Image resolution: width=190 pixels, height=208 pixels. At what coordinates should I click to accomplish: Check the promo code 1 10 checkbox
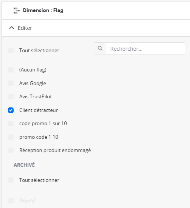click(x=11, y=137)
